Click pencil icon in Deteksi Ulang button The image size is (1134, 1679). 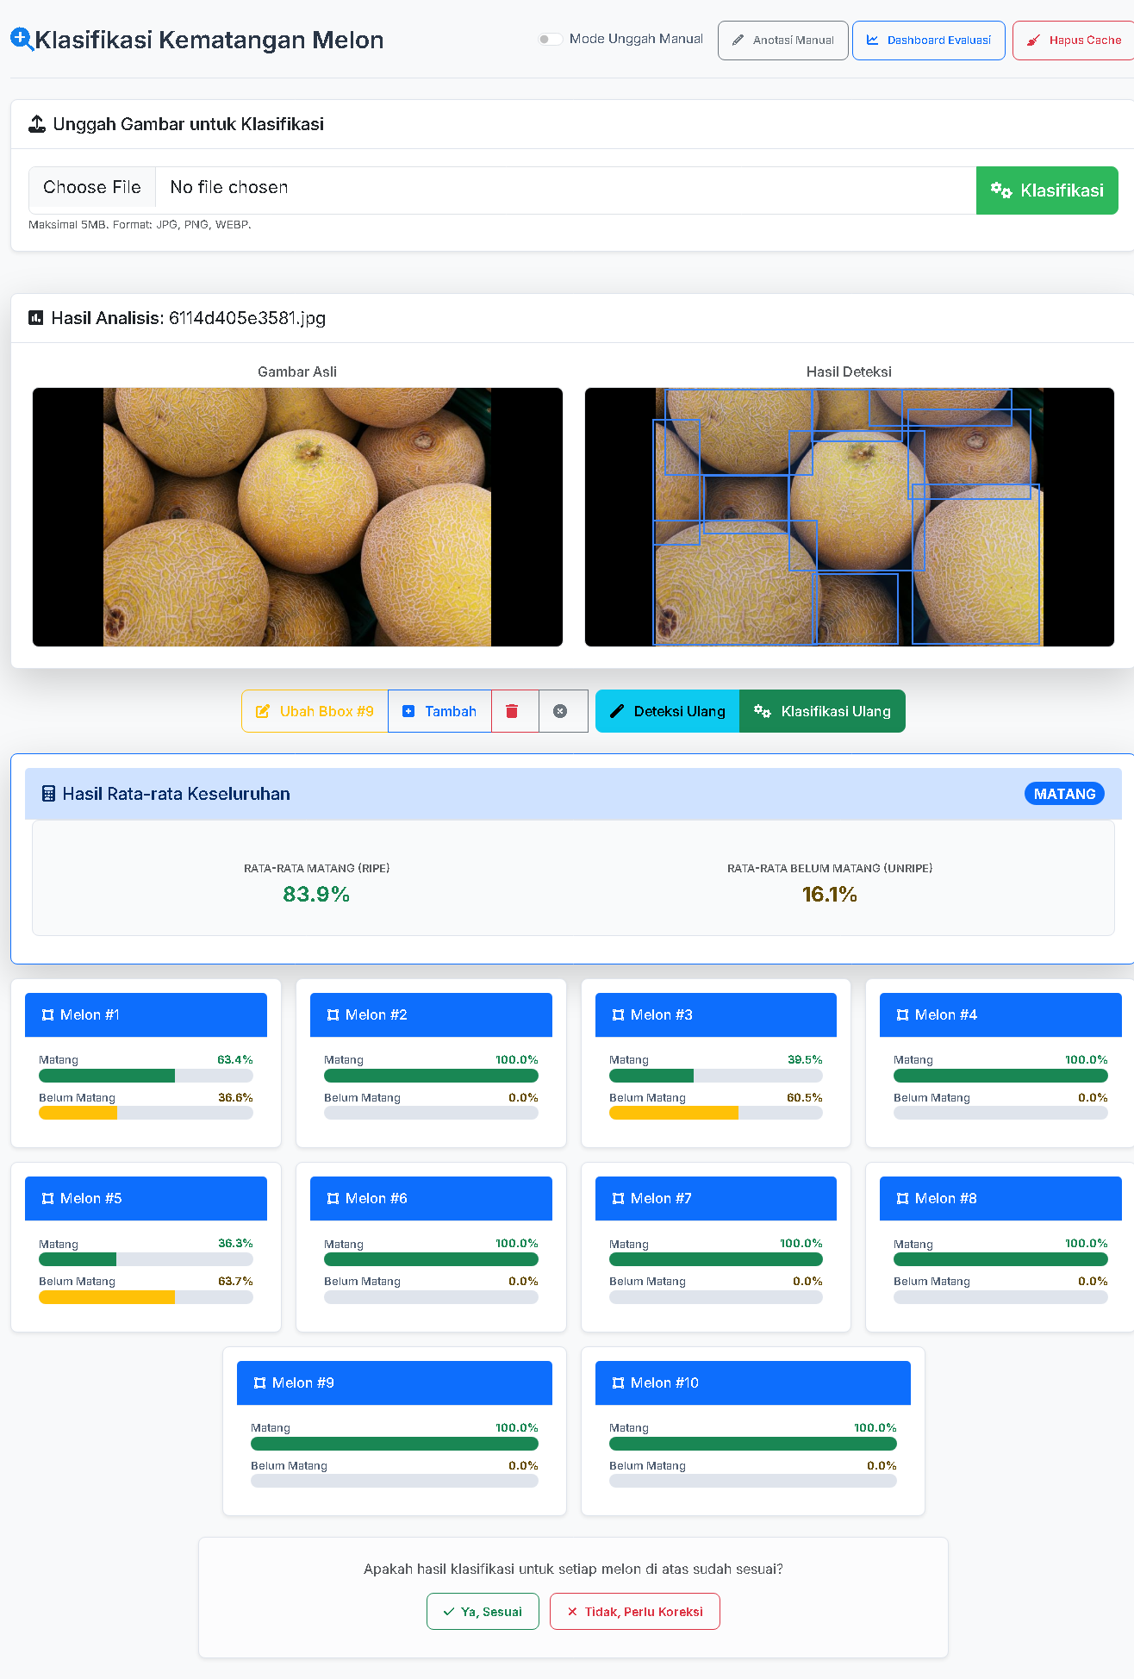(x=617, y=711)
